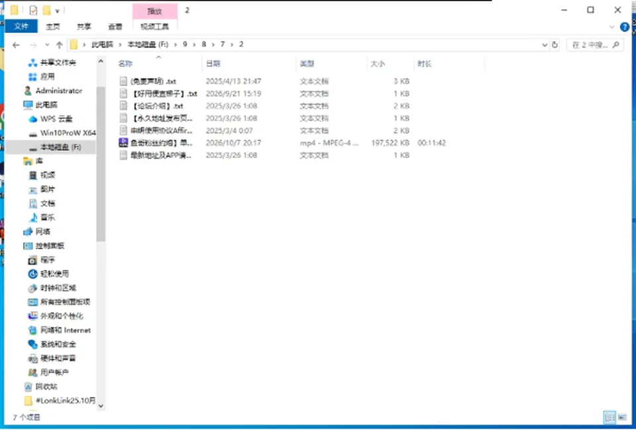The width and height of the screenshot is (636, 430).
Task: Click the "197,522 KB" size cell
Action: (x=390, y=143)
